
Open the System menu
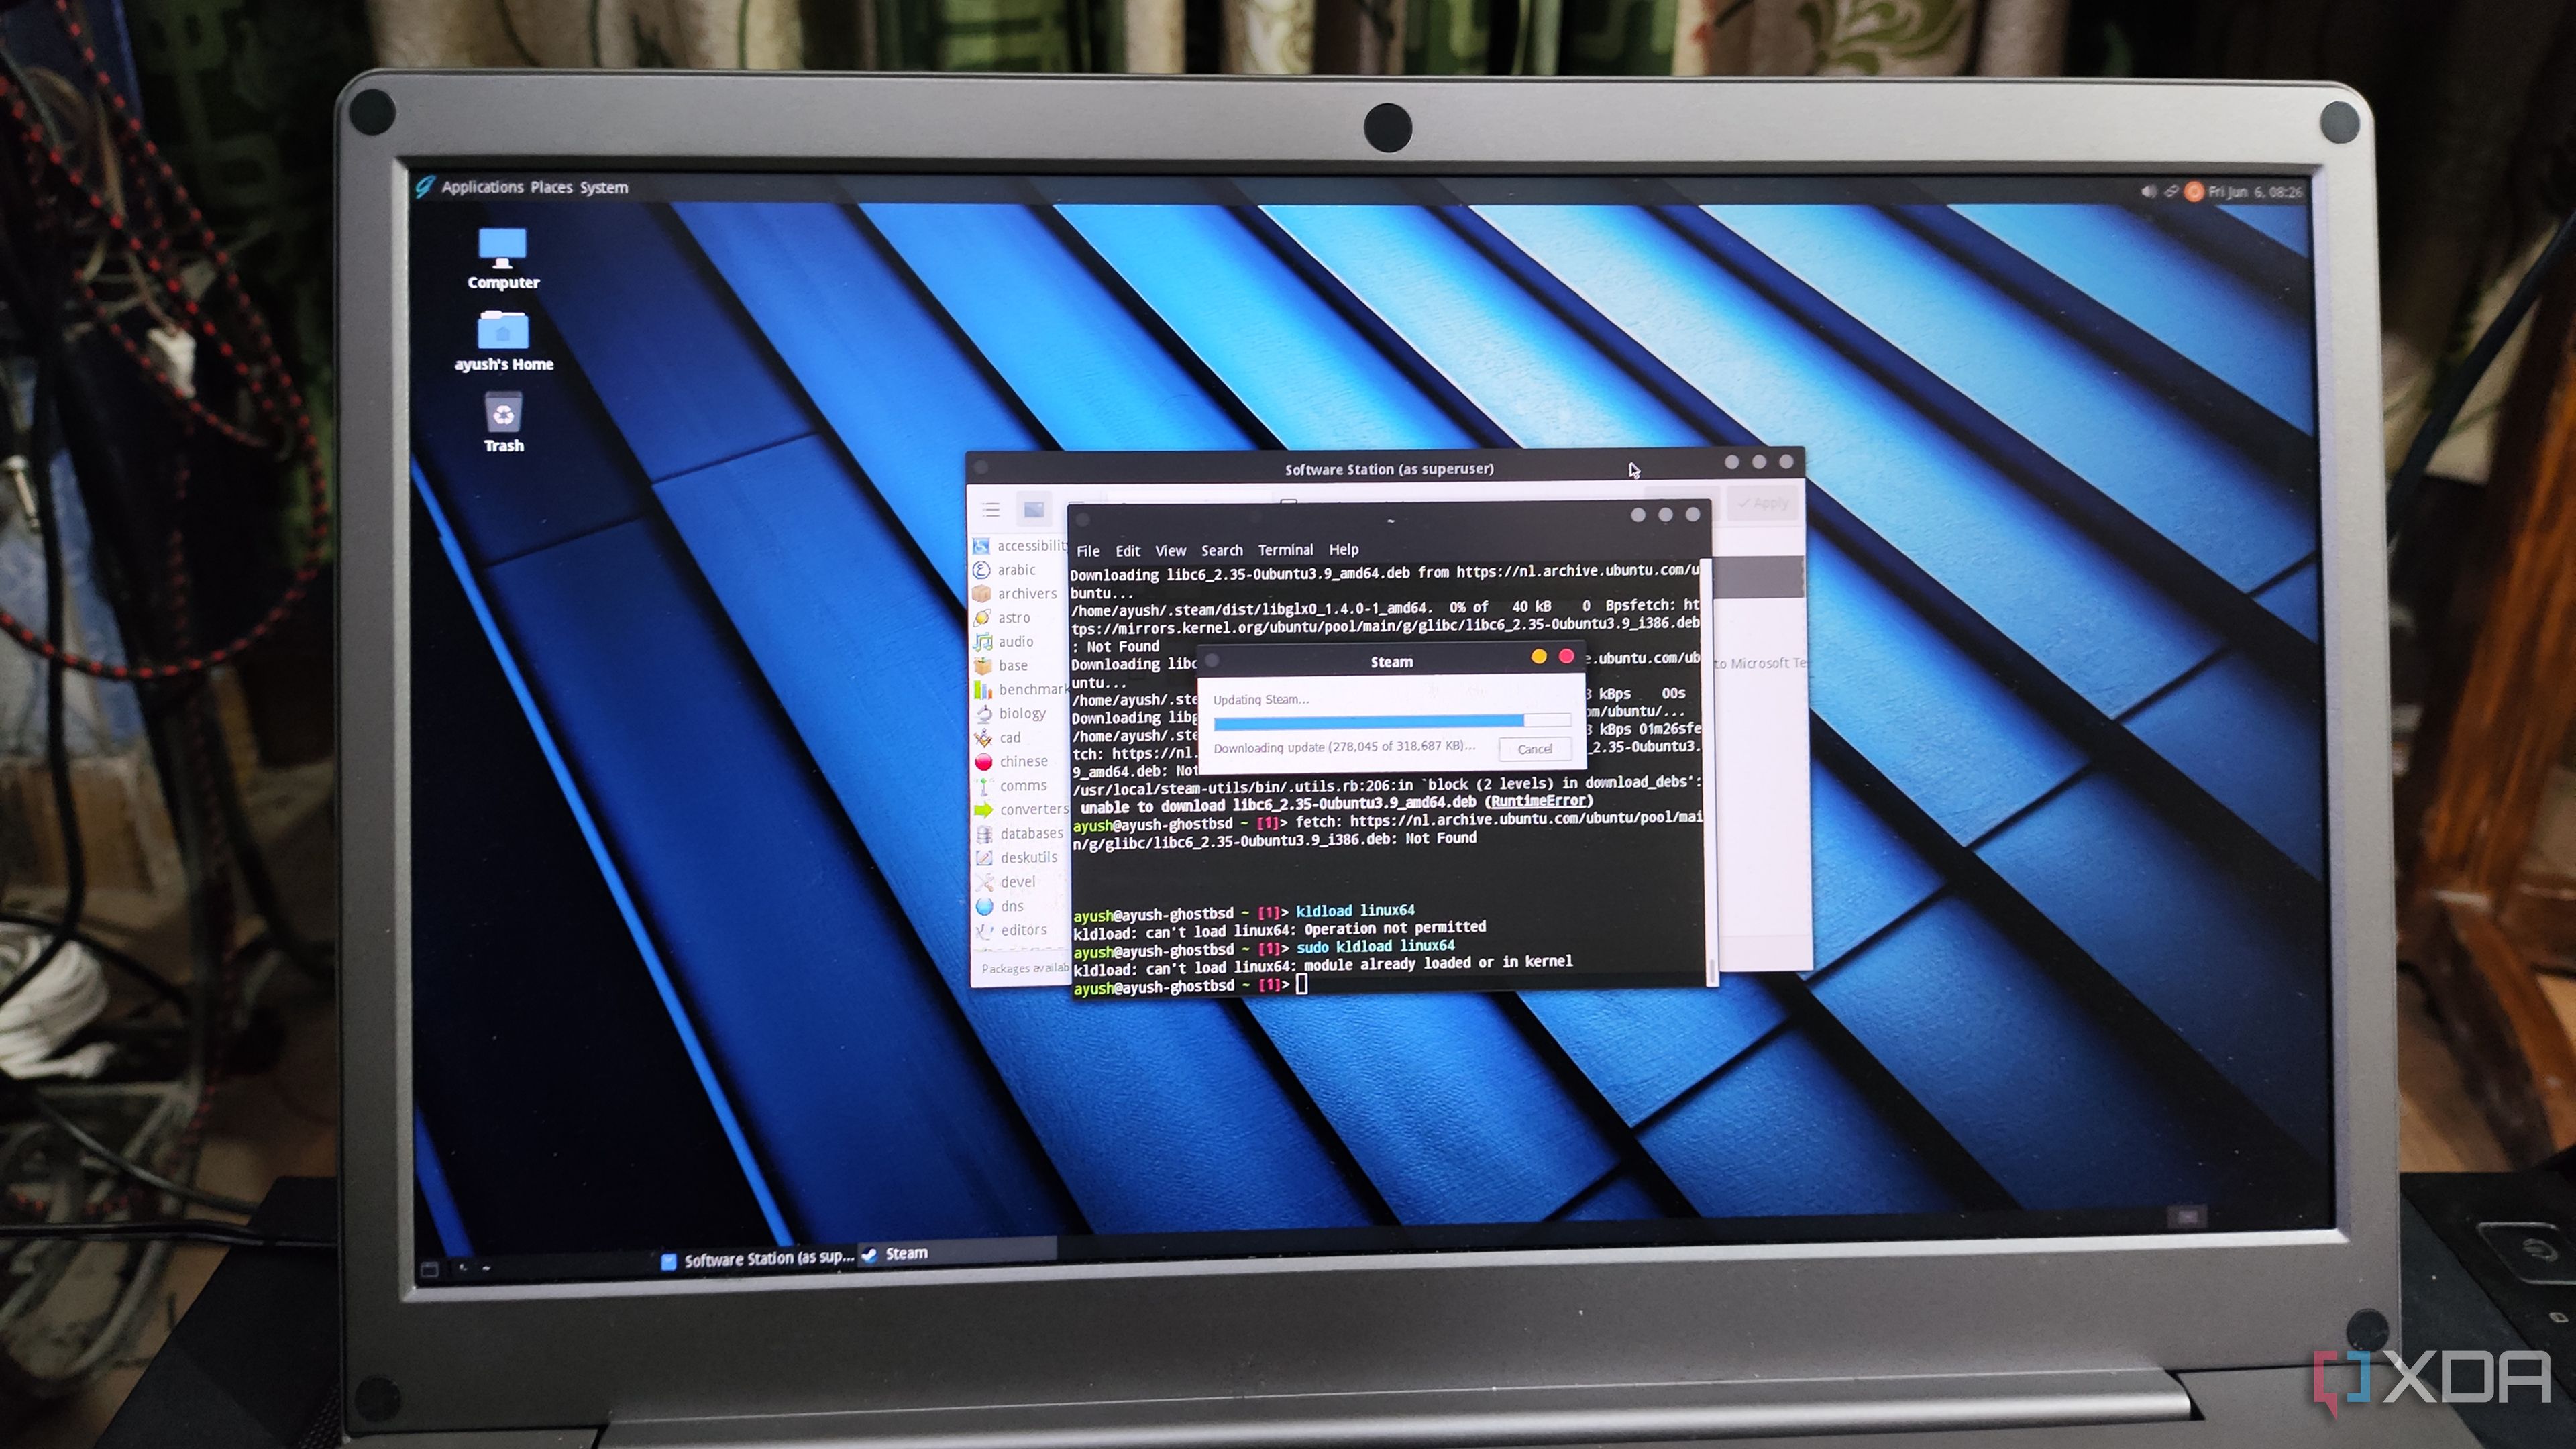pos(604,187)
